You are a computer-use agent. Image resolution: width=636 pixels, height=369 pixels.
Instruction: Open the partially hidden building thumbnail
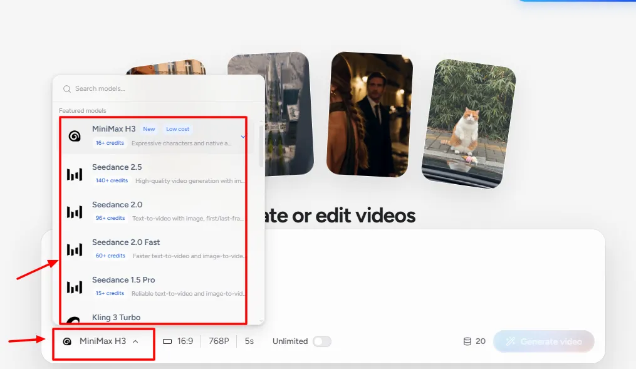pos(166,67)
